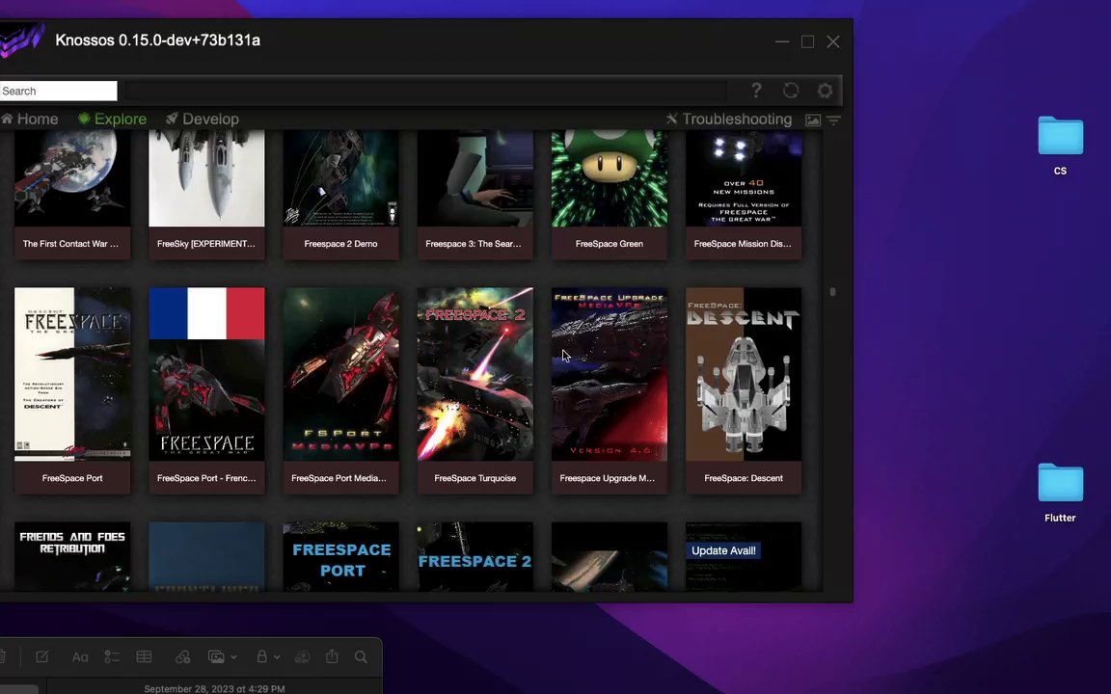1111x694 pixels.
Task: Click the search magnifier in Notes toolbar
Action: click(x=361, y=657)
